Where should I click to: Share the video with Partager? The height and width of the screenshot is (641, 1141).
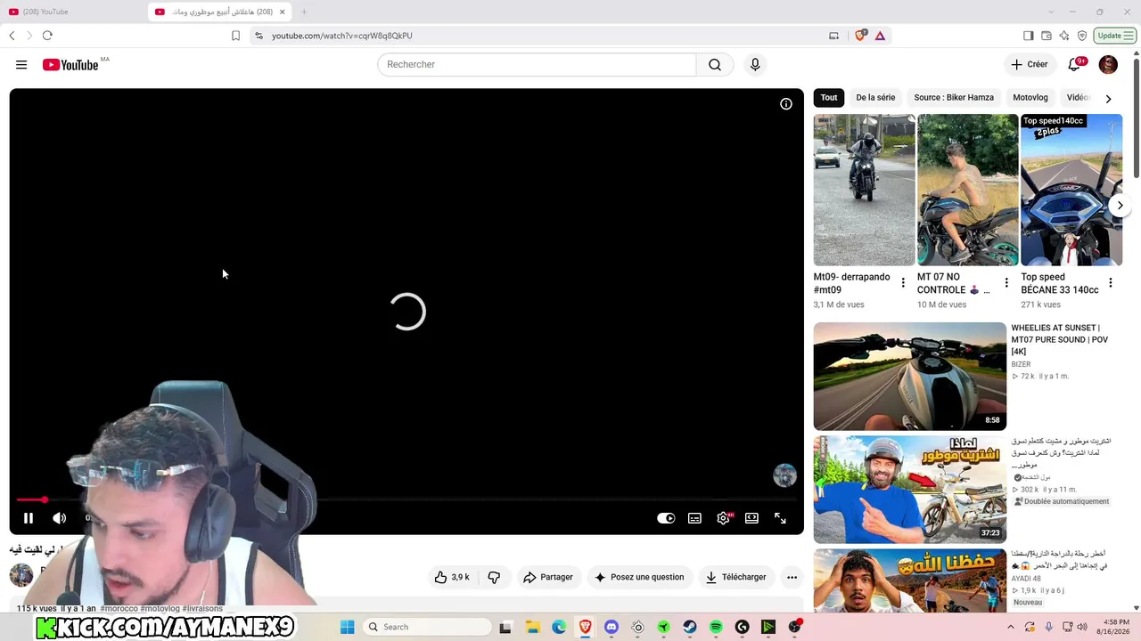547,577
